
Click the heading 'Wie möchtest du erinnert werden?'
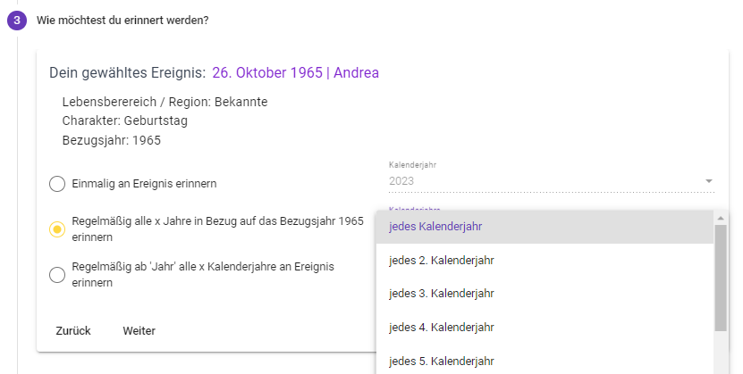[x=122, y=20]
